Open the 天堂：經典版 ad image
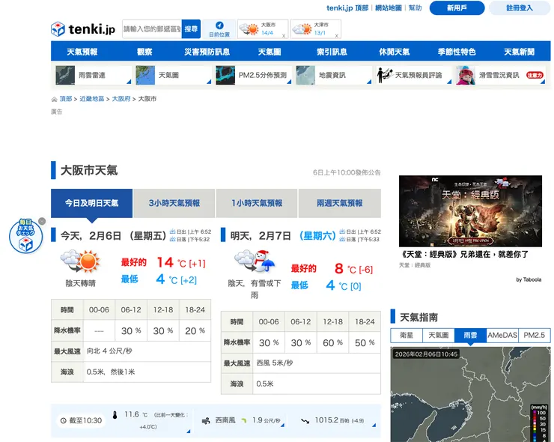Viewport: 554px width, 442px height. (470, 211)
